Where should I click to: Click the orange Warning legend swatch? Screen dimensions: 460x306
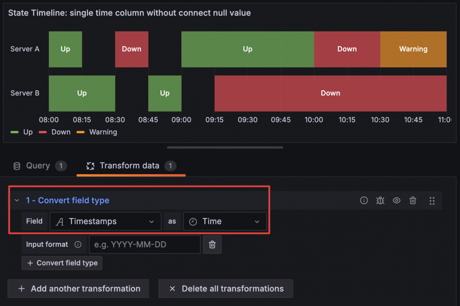81,132
